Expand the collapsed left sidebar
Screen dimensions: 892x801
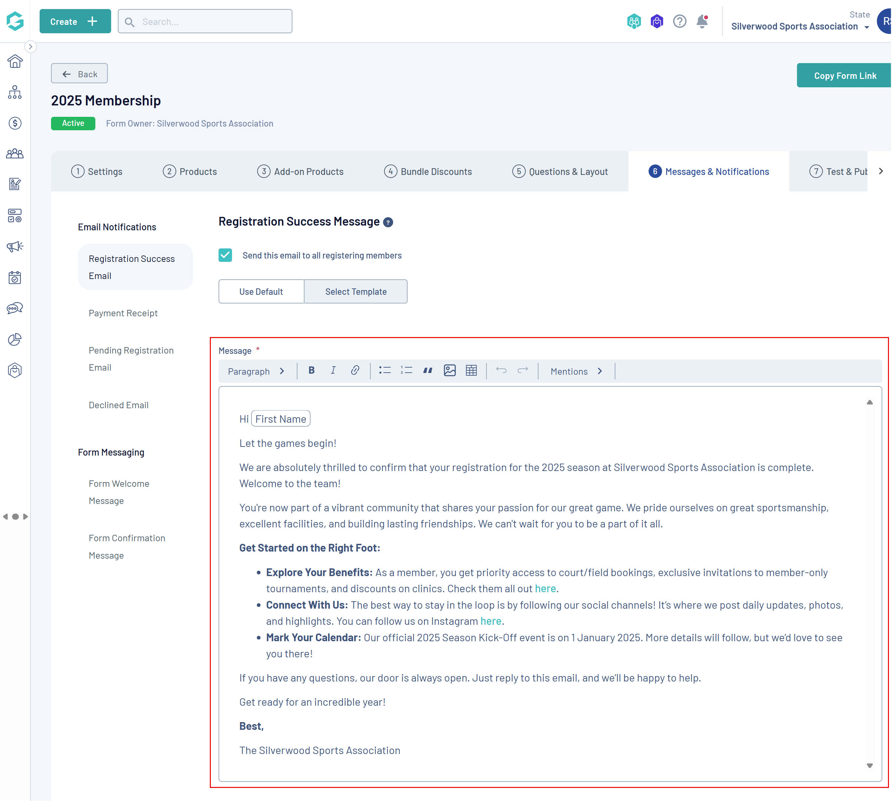[x=30, y=47]
